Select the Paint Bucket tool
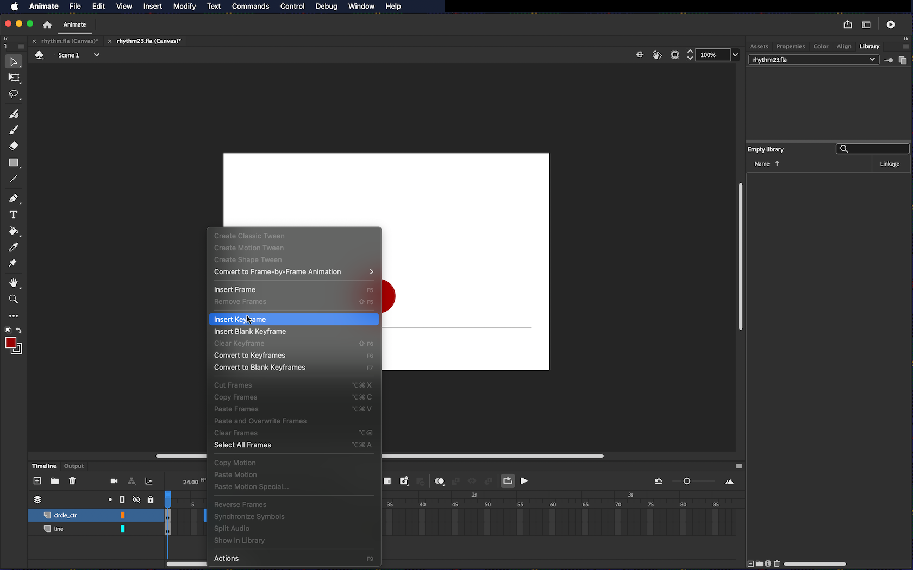The width and height of the screenshot is (913, 570). pos(14,231)
